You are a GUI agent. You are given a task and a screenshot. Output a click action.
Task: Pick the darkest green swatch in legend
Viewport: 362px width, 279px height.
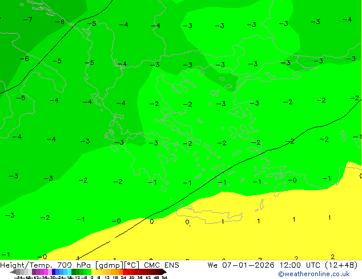point(74,272)
